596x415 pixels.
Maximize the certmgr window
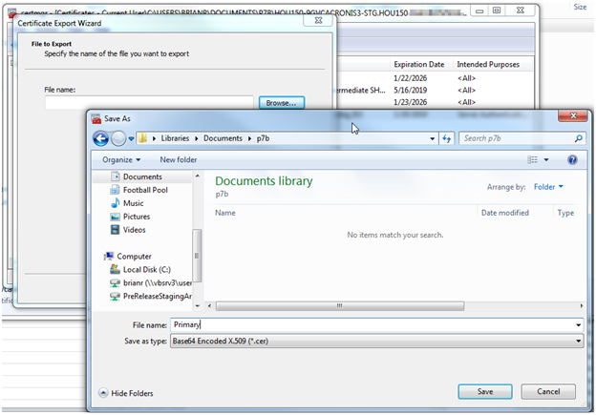(497, 10)
